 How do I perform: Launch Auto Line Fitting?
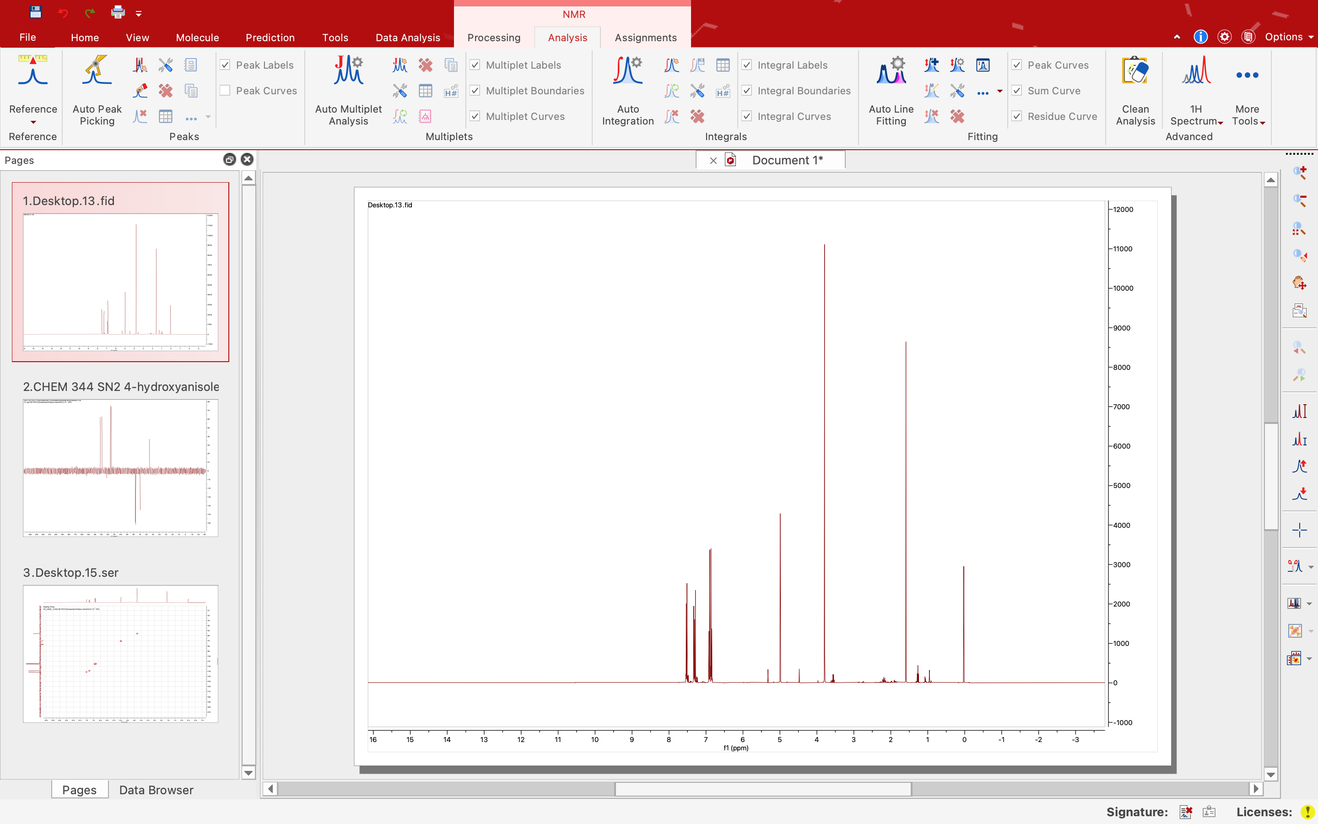891,90
